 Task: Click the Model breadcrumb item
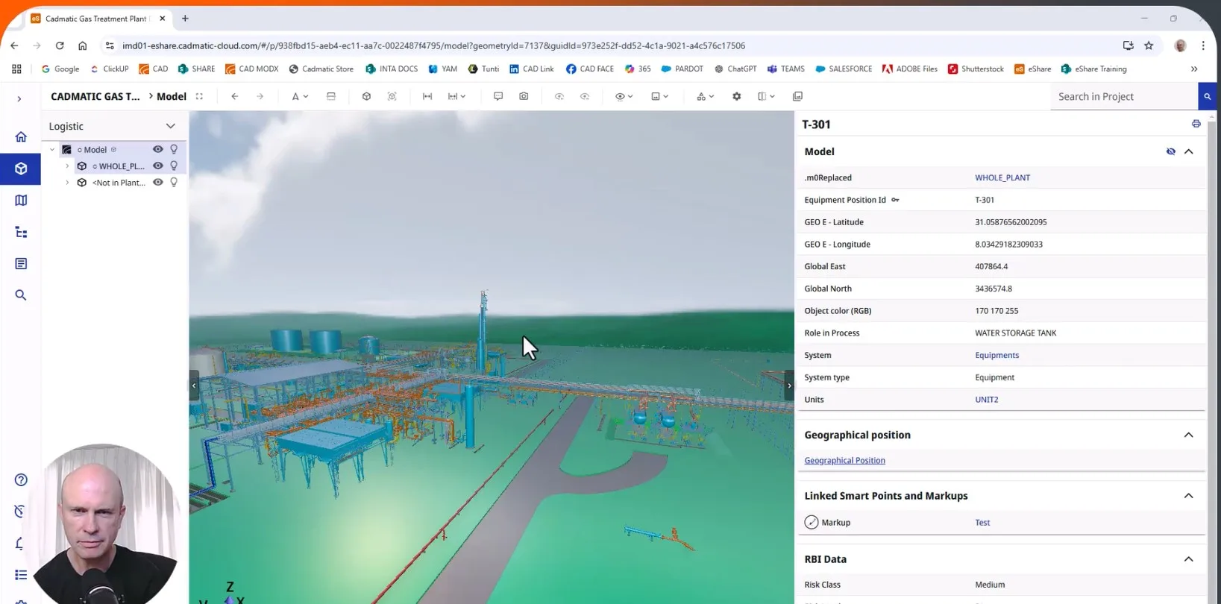pyautogui.click(x=171, y=96)
